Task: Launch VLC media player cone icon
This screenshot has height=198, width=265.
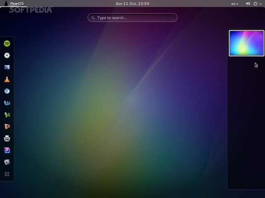Action: click(7, 79)
